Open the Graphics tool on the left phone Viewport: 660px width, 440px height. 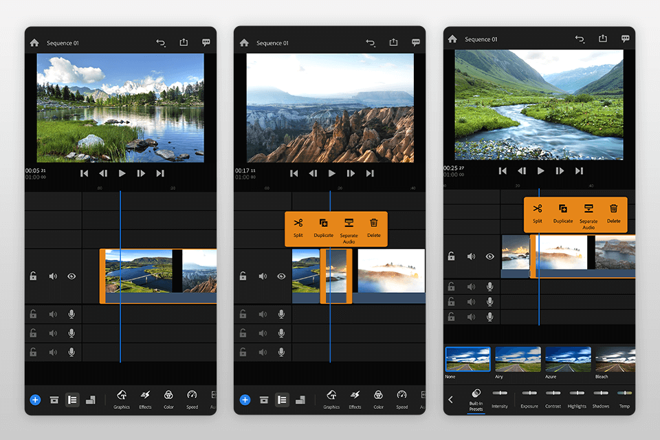[x=122, y=399]
